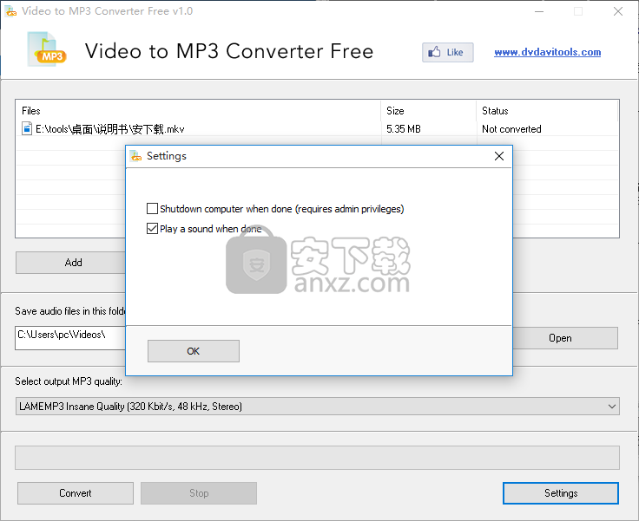Click the Open folder button
Viewport: 639px width, 521px height.
click(560, 338)
